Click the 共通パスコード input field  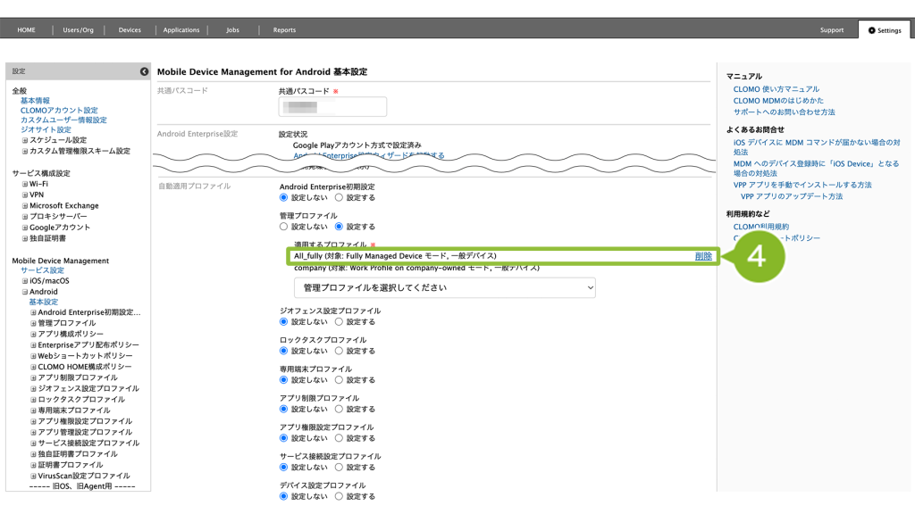[x=332, y=106]
